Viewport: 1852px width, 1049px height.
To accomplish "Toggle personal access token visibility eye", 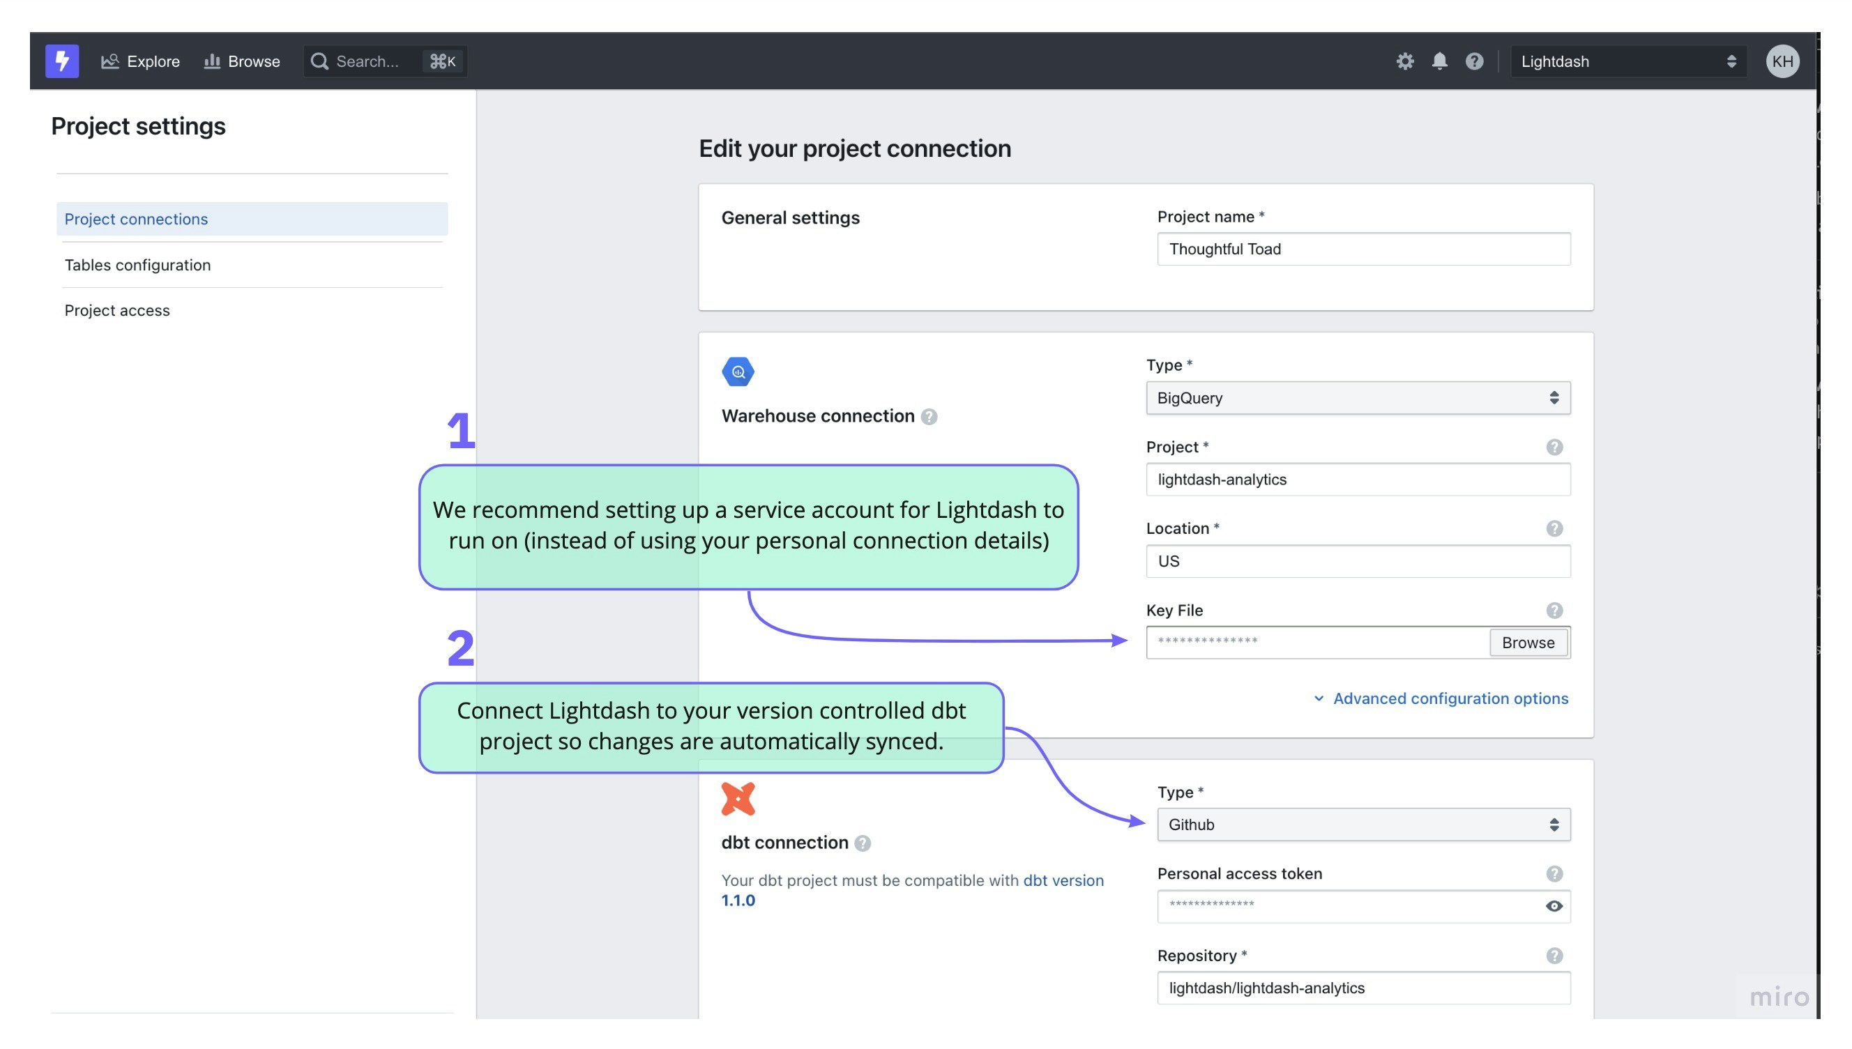I will point(1554,905).
